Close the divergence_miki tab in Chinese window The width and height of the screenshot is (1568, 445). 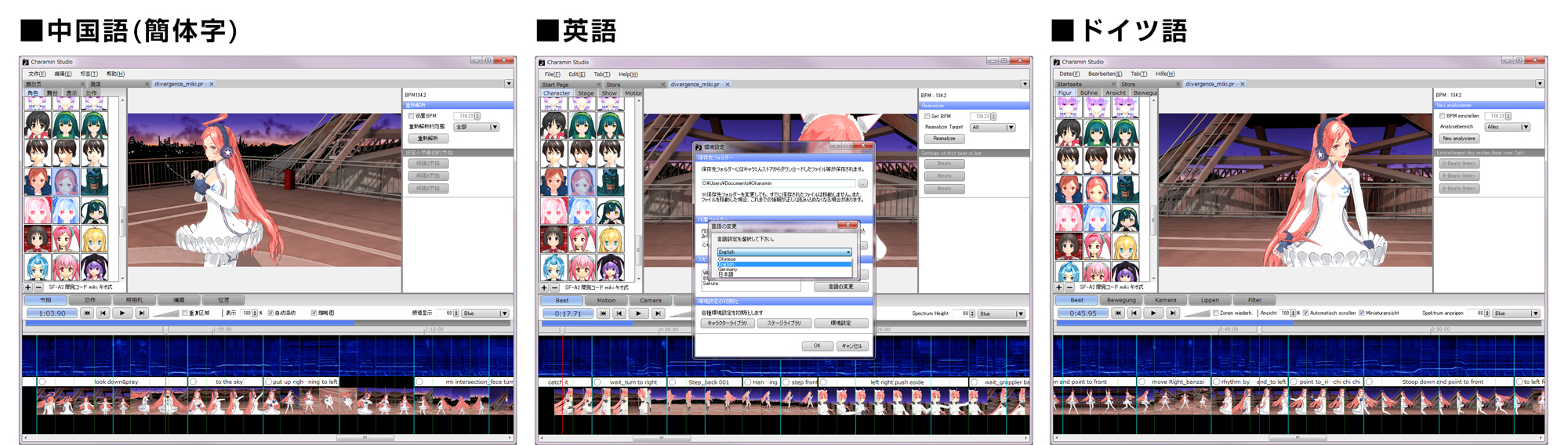(212, 84)
